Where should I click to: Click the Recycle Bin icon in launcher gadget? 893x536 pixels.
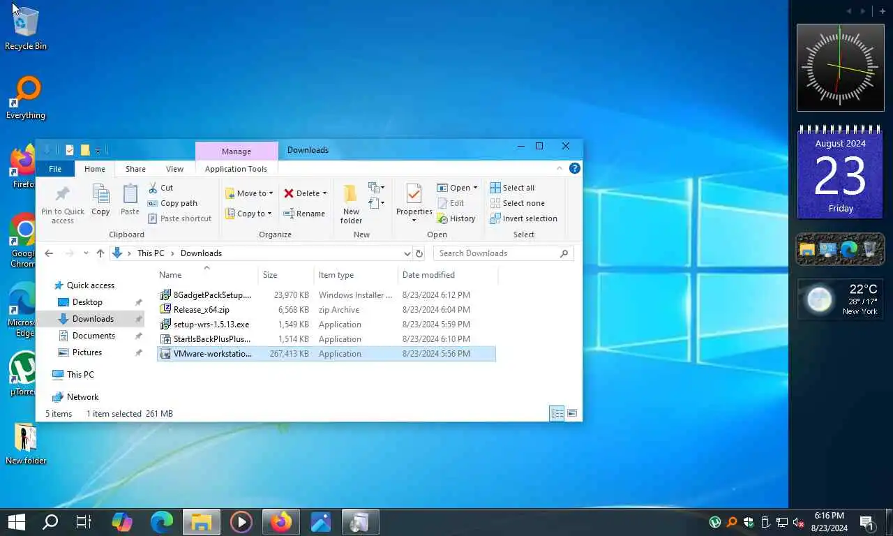coord(870,249)
